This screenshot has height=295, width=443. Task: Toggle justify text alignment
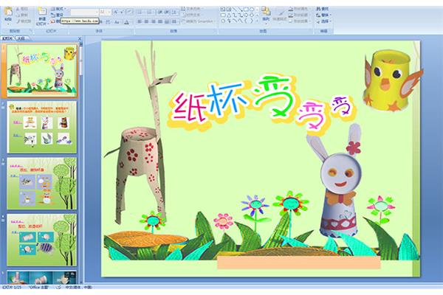[160, 21]
